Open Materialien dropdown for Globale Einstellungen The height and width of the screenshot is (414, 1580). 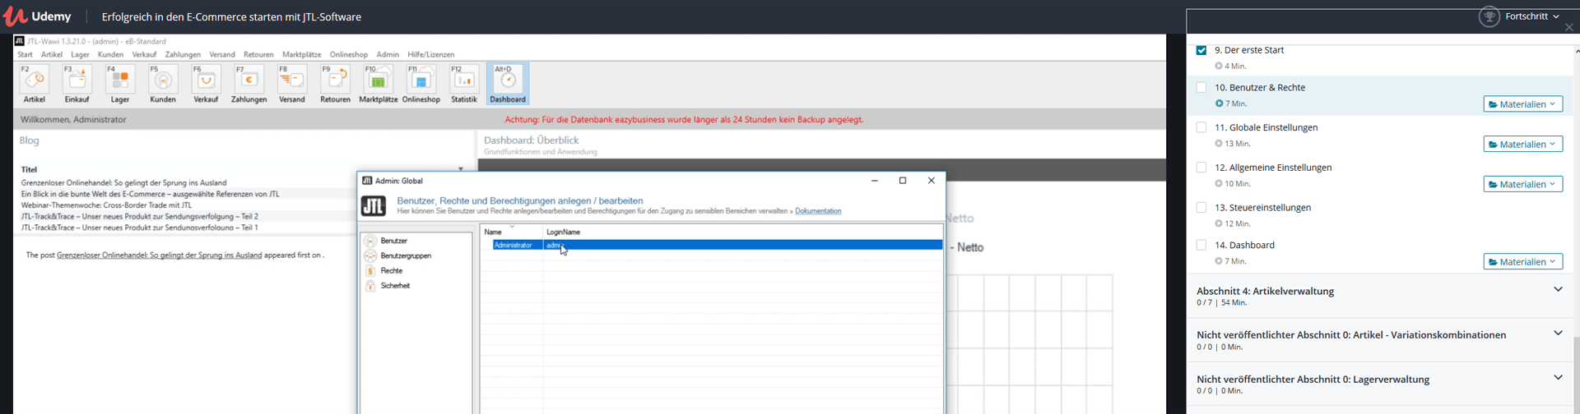(x=1522, y=145)
